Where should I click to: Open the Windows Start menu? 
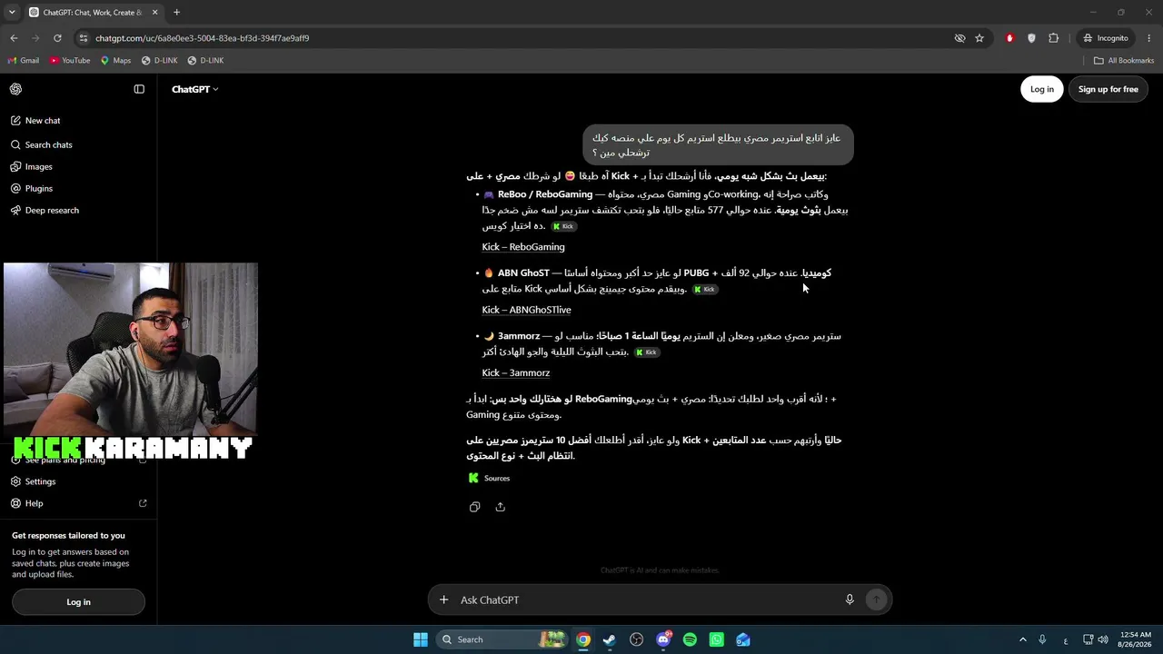point(421,639)
